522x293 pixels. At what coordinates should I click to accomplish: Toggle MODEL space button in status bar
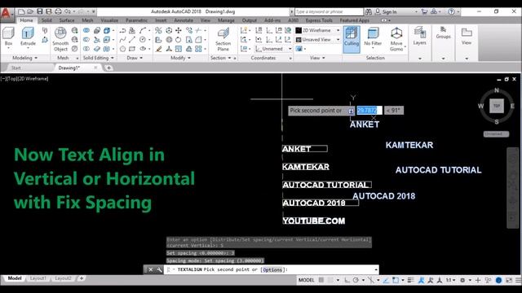(x=307, y=280)
